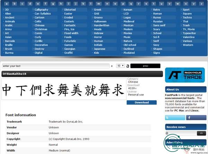Click the Chinese category value link
The width and height of the screenshot is (208, 154).
point(133,82)
